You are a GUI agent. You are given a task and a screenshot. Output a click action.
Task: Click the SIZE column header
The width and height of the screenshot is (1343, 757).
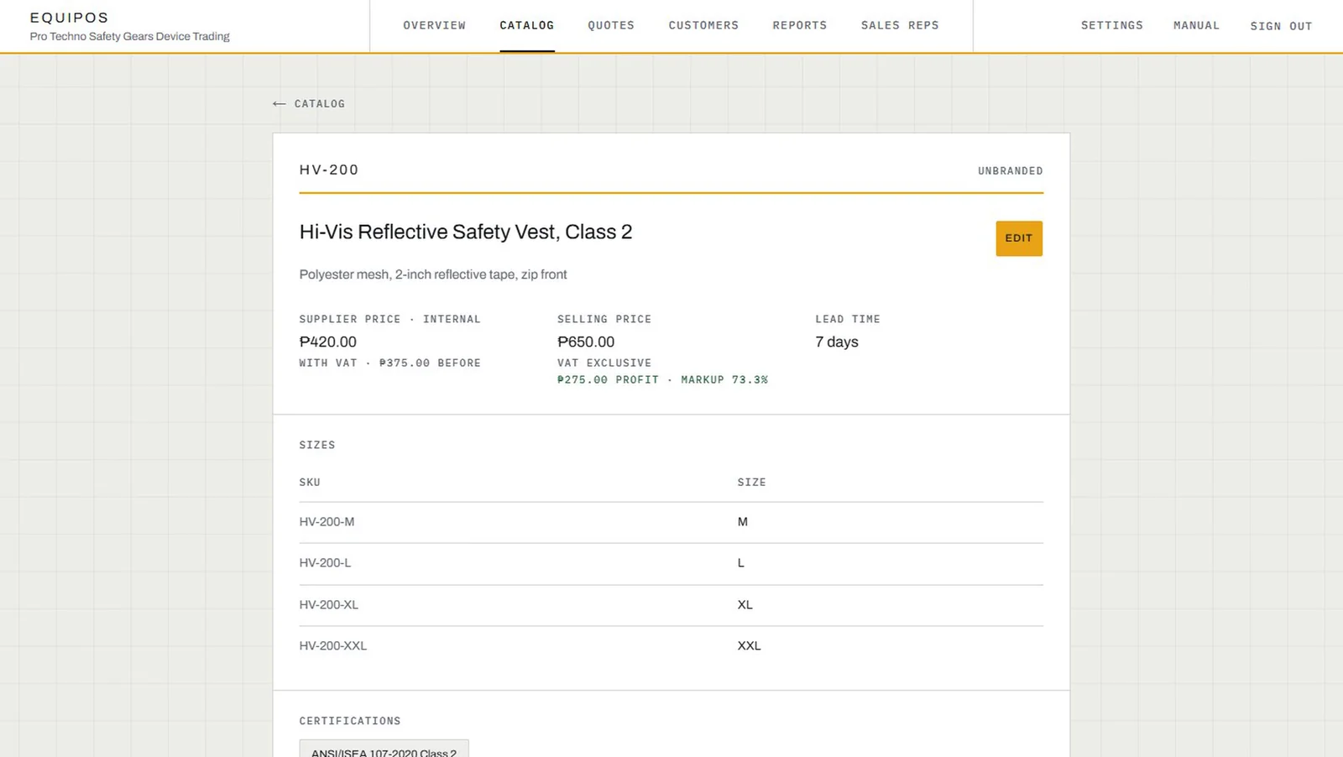pos(751,483)
